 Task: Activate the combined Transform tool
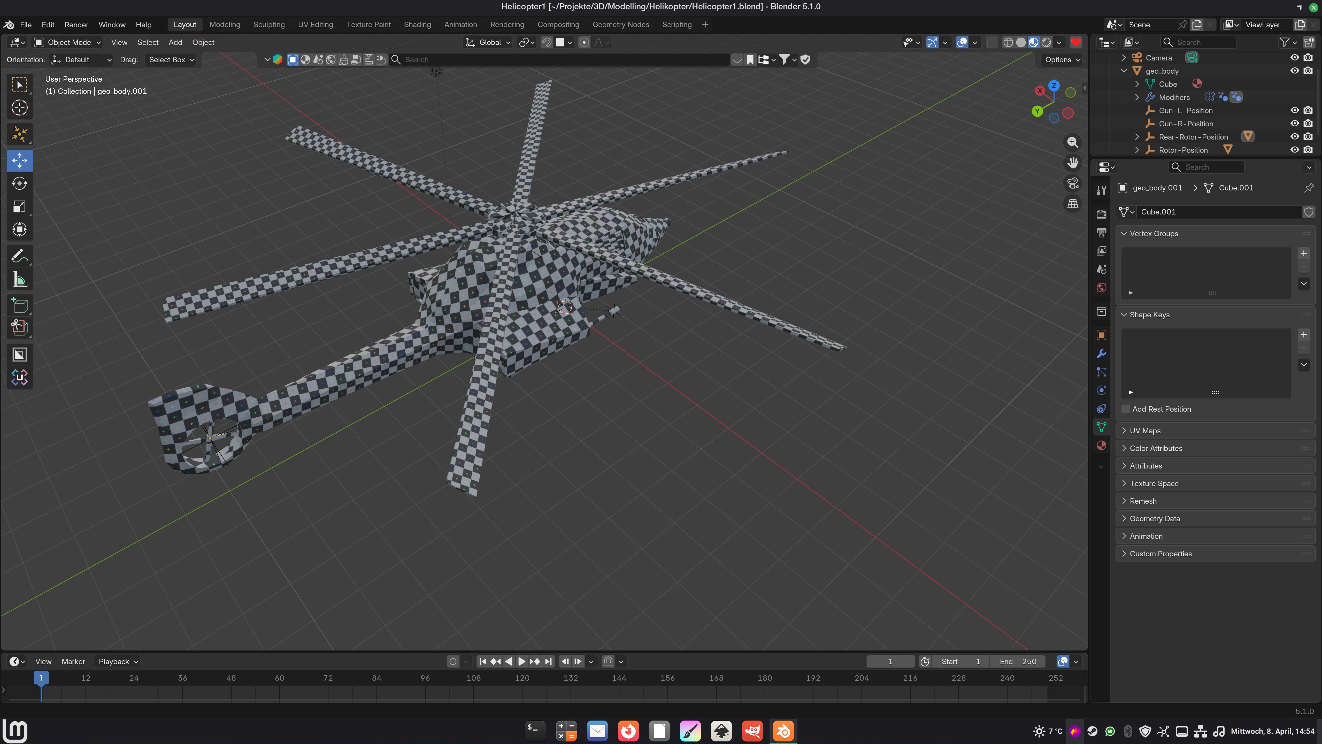tap(19, 229)
